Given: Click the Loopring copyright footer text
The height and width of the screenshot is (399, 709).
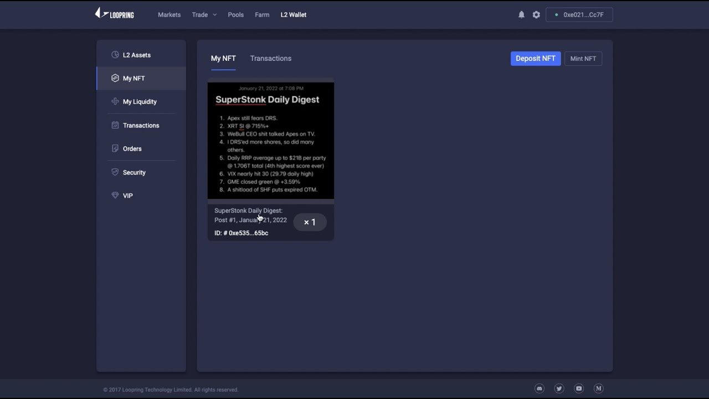Looking at the screenshot, I should coord(171,390).
